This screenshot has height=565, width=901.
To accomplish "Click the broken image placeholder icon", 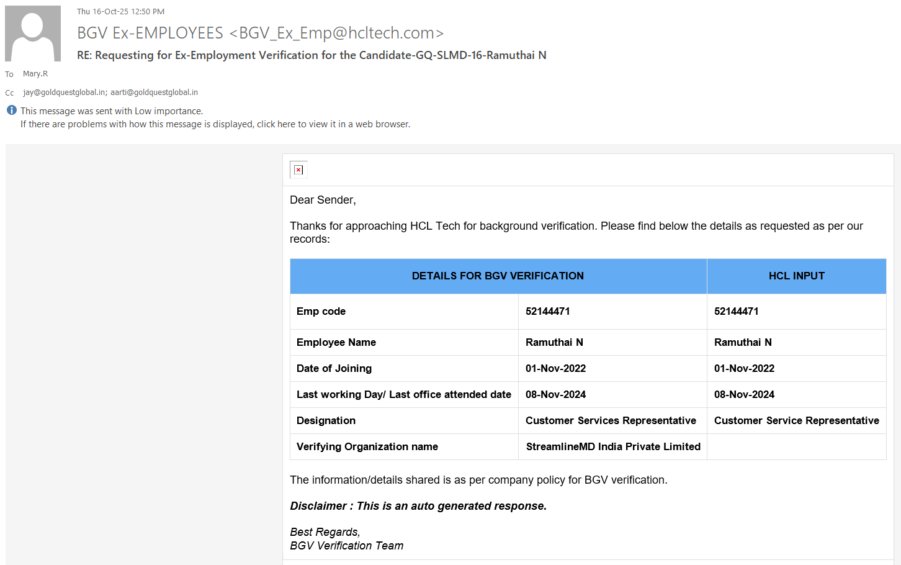I will [x=298, y=169].
